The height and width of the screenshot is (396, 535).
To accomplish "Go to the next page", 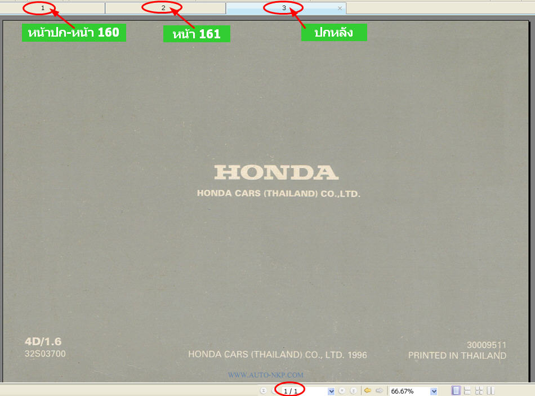I will point(342,390).
